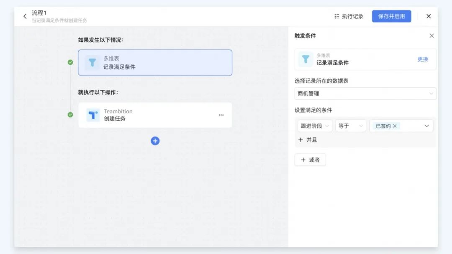
Task: Open the 等于 operator dropdown
Action: click(x=350, y=126)
